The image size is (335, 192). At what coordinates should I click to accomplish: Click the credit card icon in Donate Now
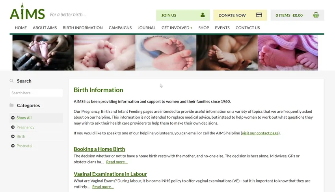coord(259,15)
